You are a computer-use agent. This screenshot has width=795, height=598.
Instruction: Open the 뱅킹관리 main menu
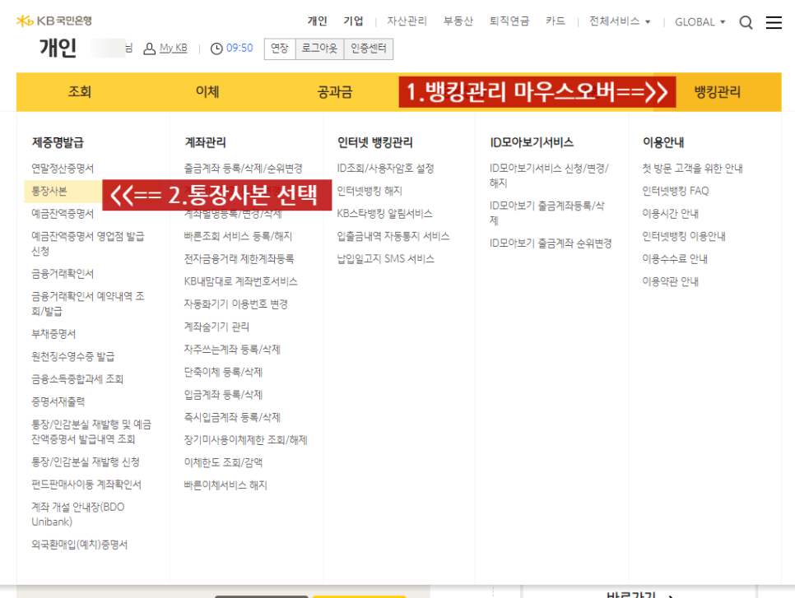(x=718, y=92)
